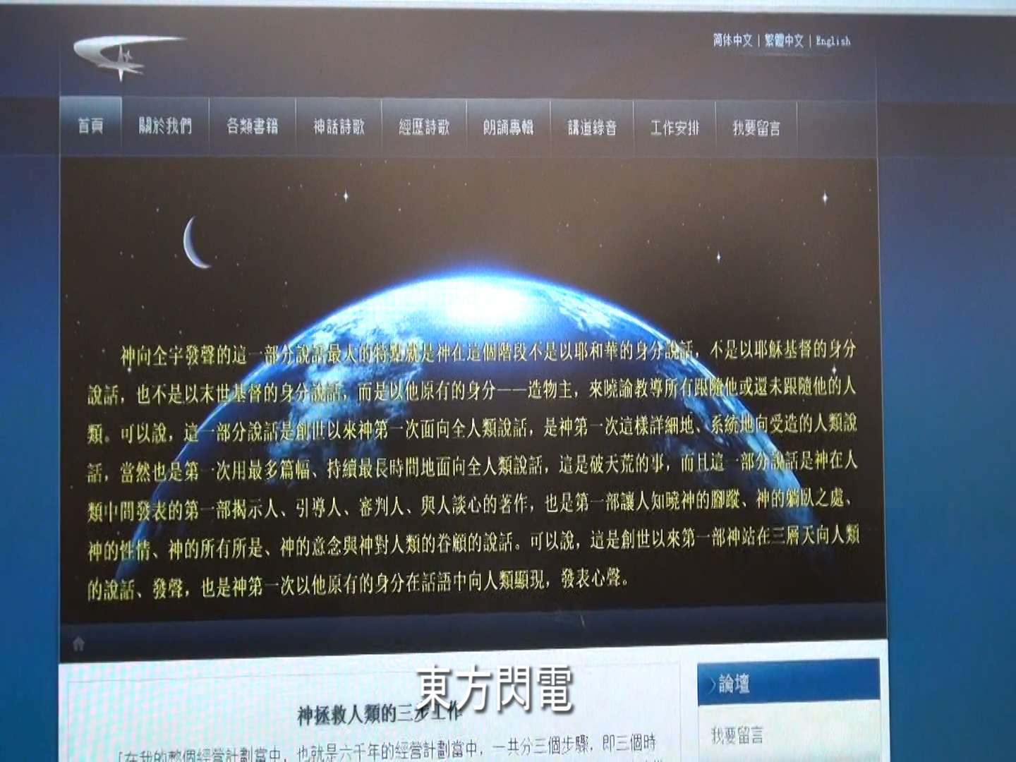Navigate to 朗誦專輯
The image size is (1016, 762).
[508, 128]
